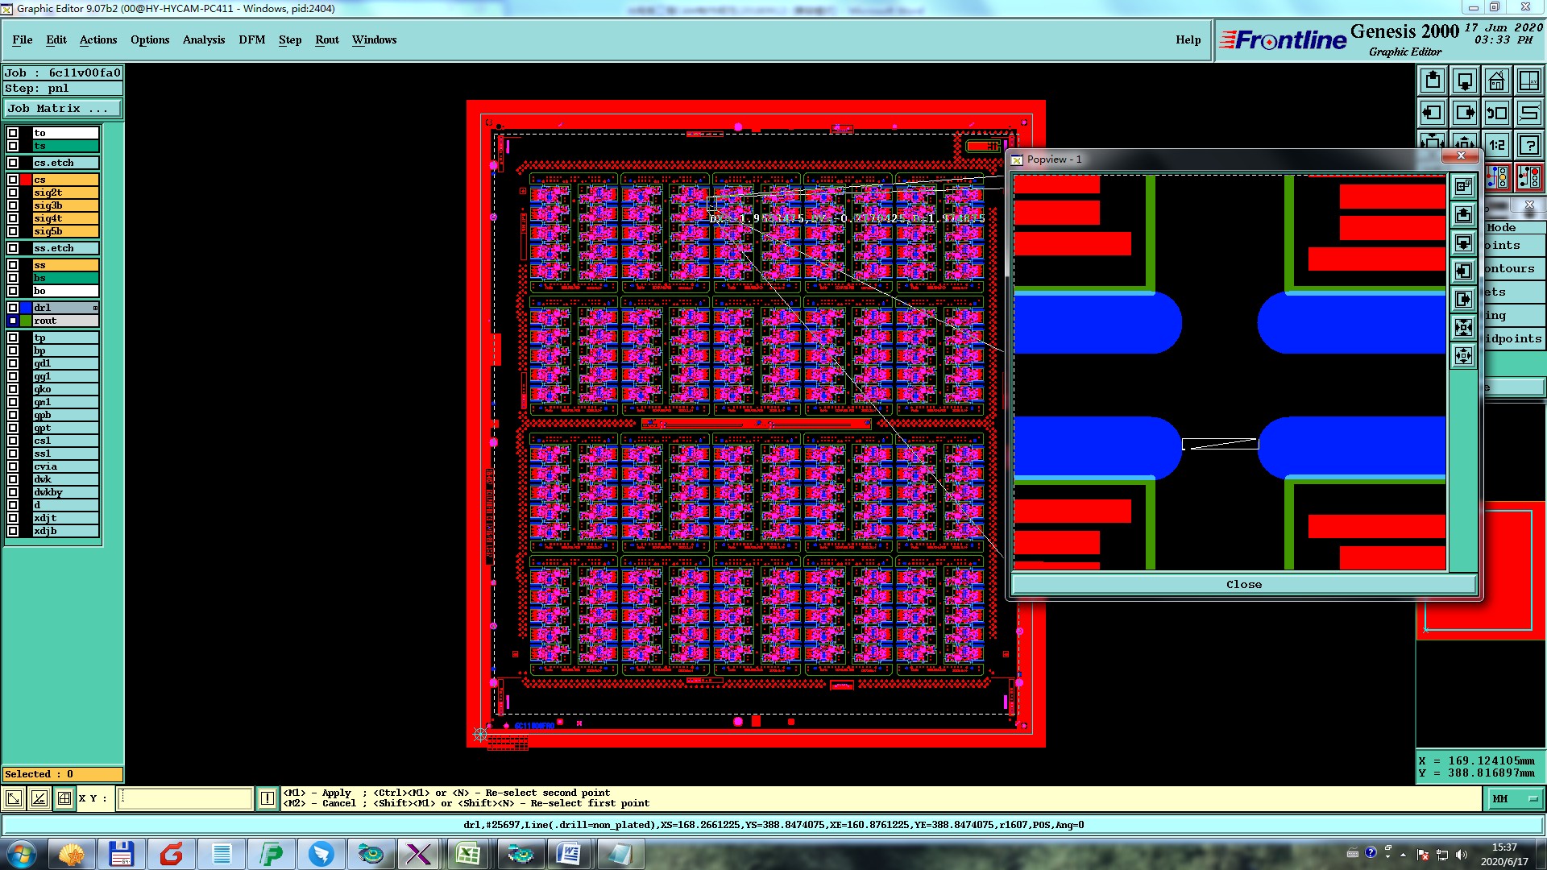Click the X Y coordinate input field

coord(185,798)
